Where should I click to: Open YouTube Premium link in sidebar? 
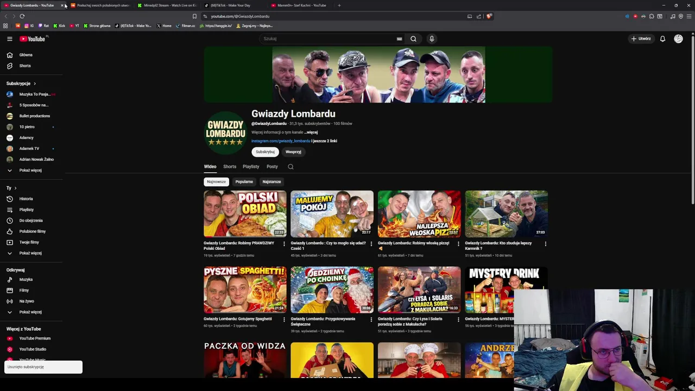point(35,338)
